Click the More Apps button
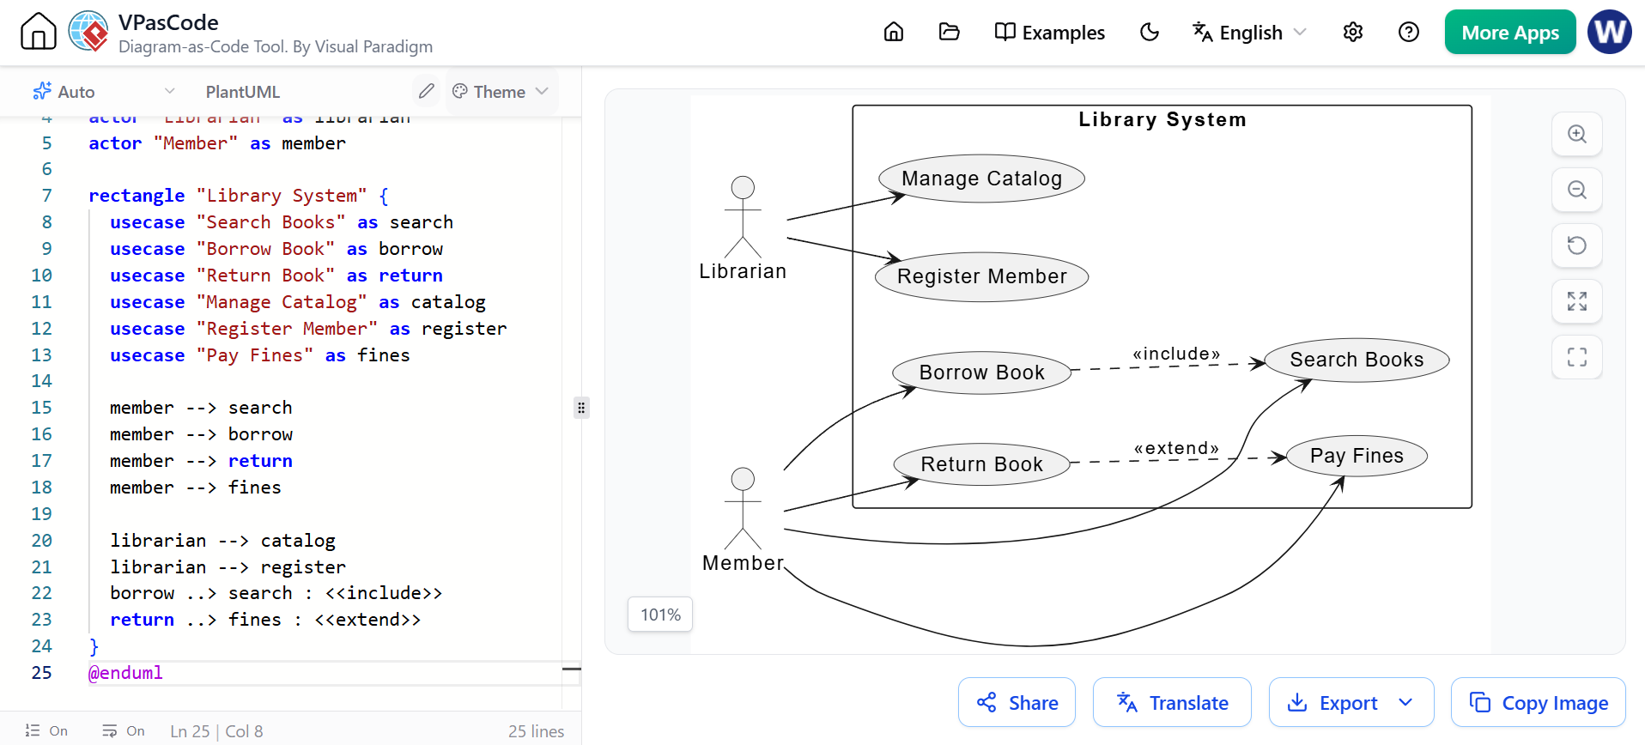 (1509, 32)
